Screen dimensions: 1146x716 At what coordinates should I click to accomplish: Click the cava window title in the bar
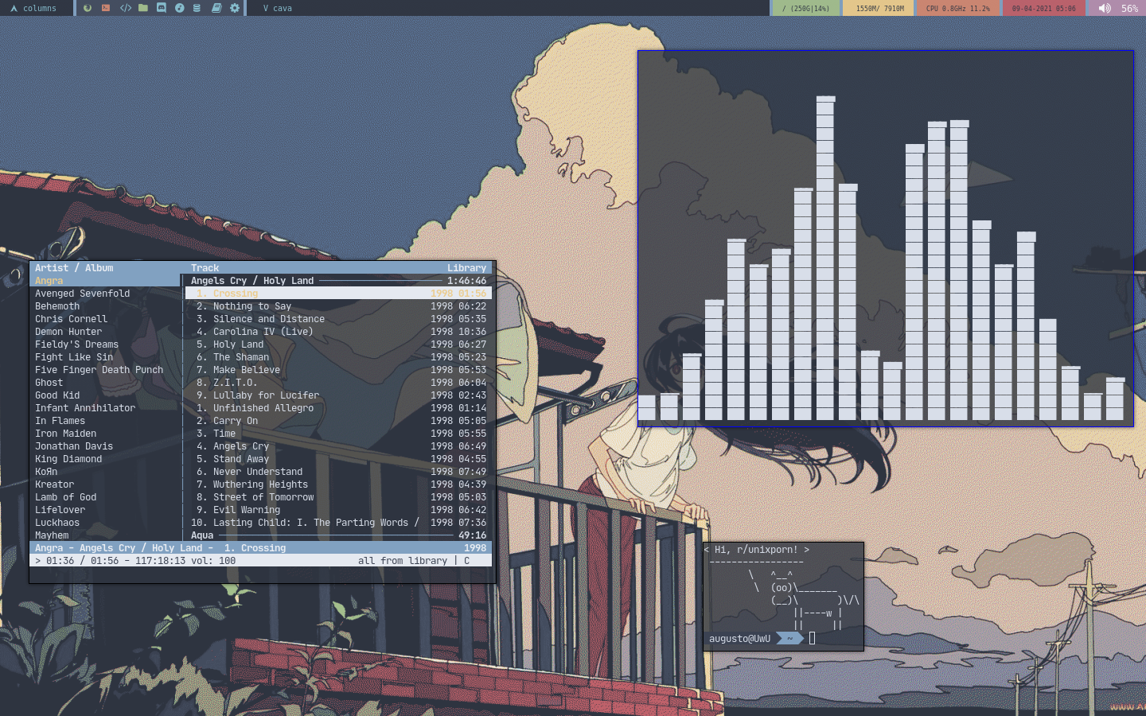[x=278, y=8]
